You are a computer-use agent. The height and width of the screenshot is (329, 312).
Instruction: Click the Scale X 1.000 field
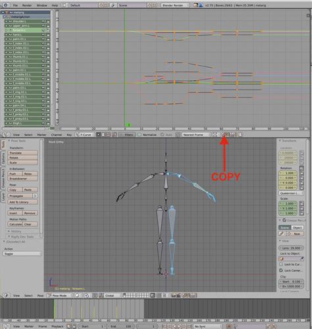(288, 203)
